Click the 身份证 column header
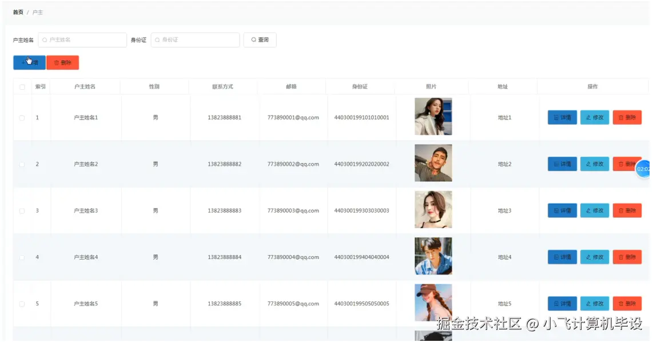Screen dimensions: 653x342 360,87
